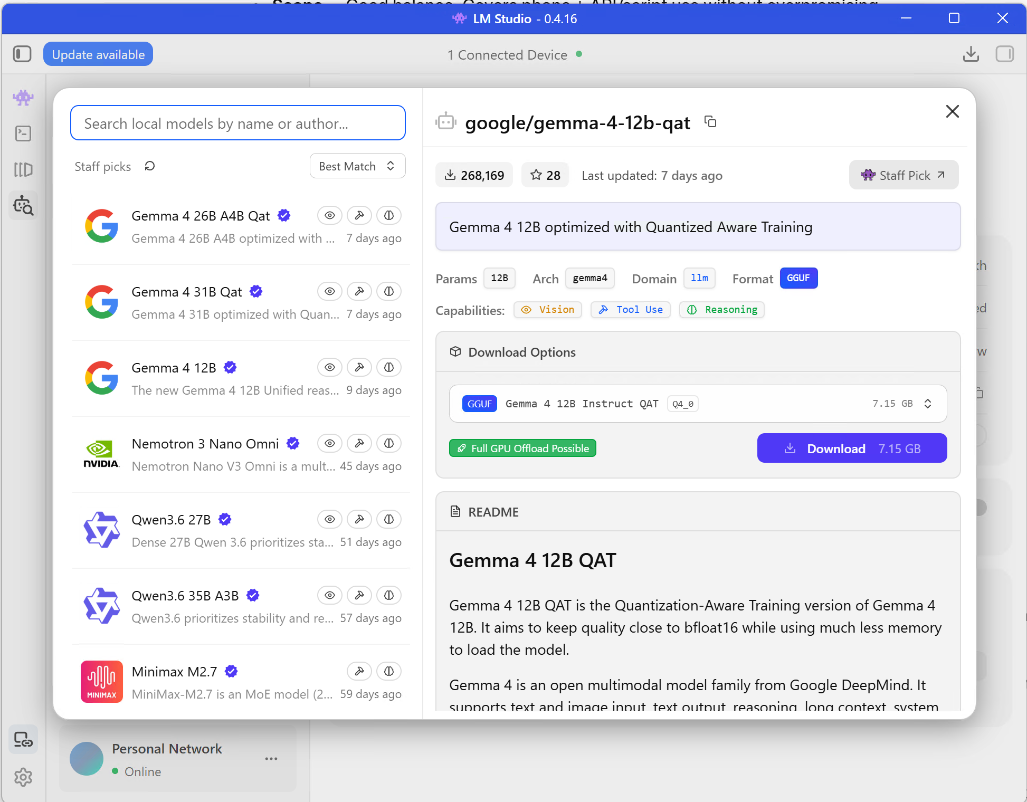Click the tool use icon on Nemotron 3 Nano Omni
1027x802 pixels.
359,443
